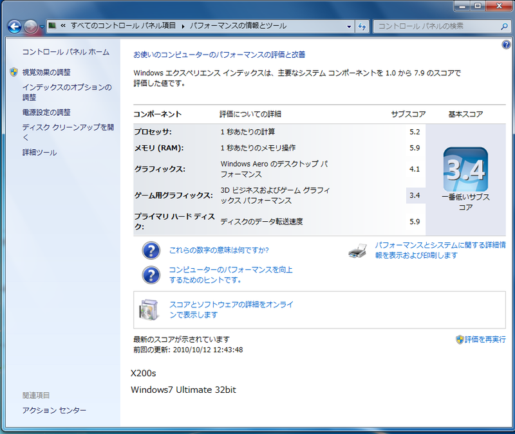This screenshot has width=515, height=434.
Task: Maximize the window
Action: click(x=478, y=6)
